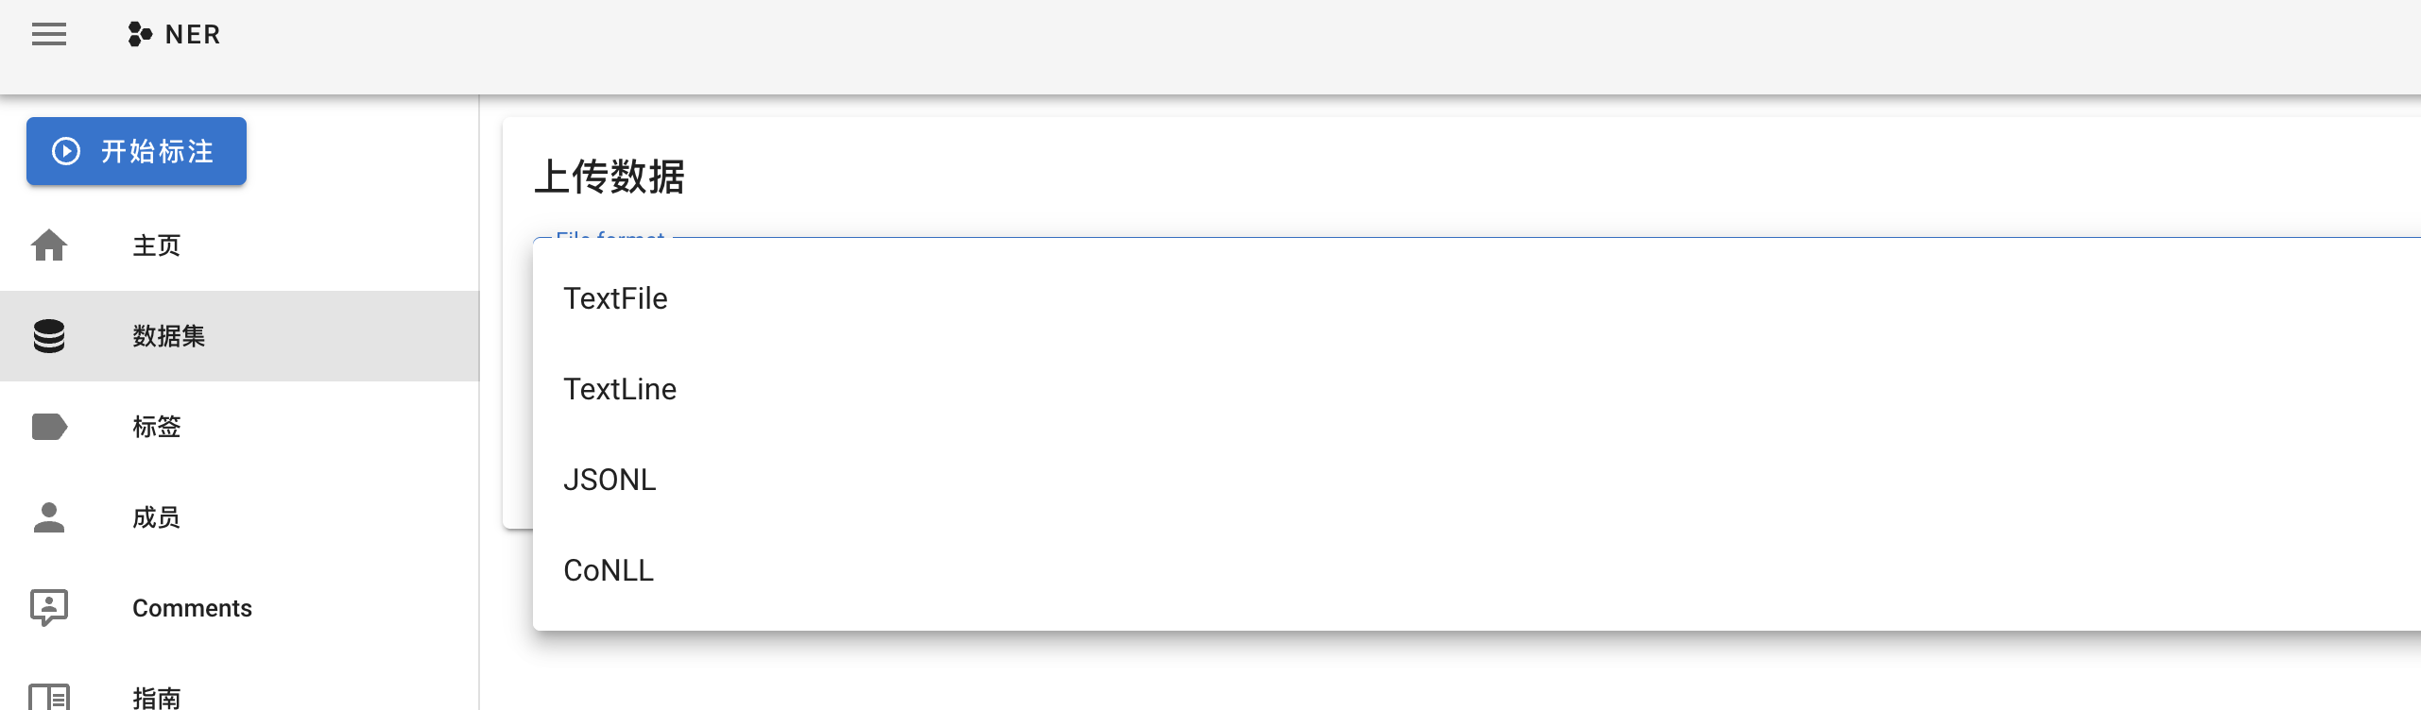
Task: Click the guideline book icon
Action: click(x=49, y=697)
